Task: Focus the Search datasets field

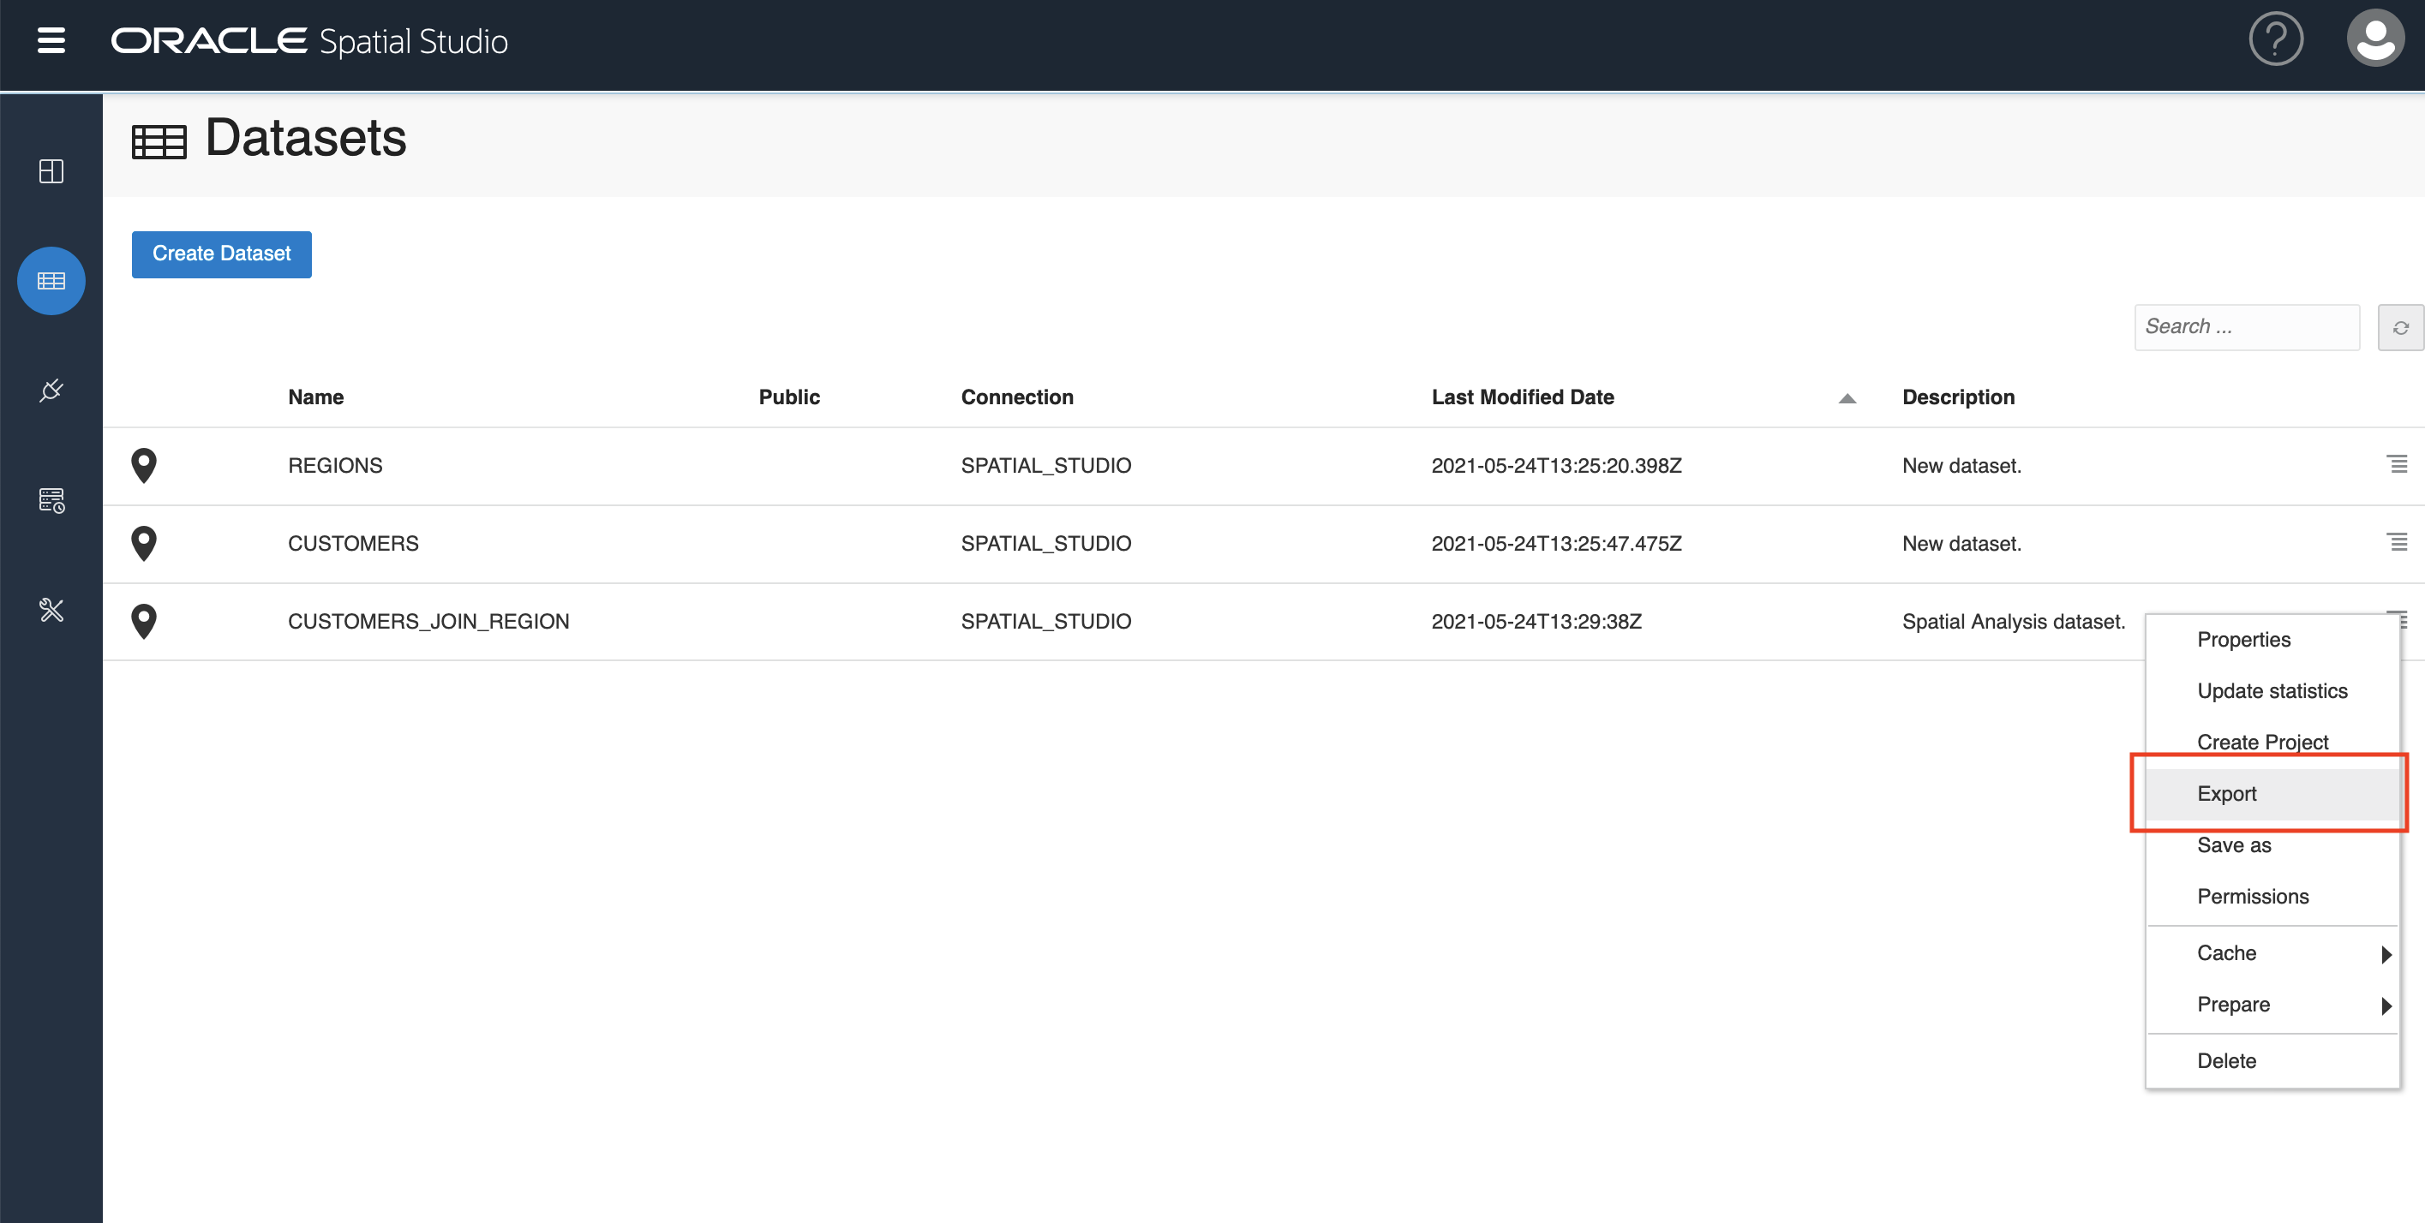Action: 2245,327
